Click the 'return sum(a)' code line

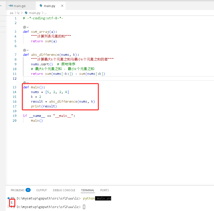coord(44,41)
